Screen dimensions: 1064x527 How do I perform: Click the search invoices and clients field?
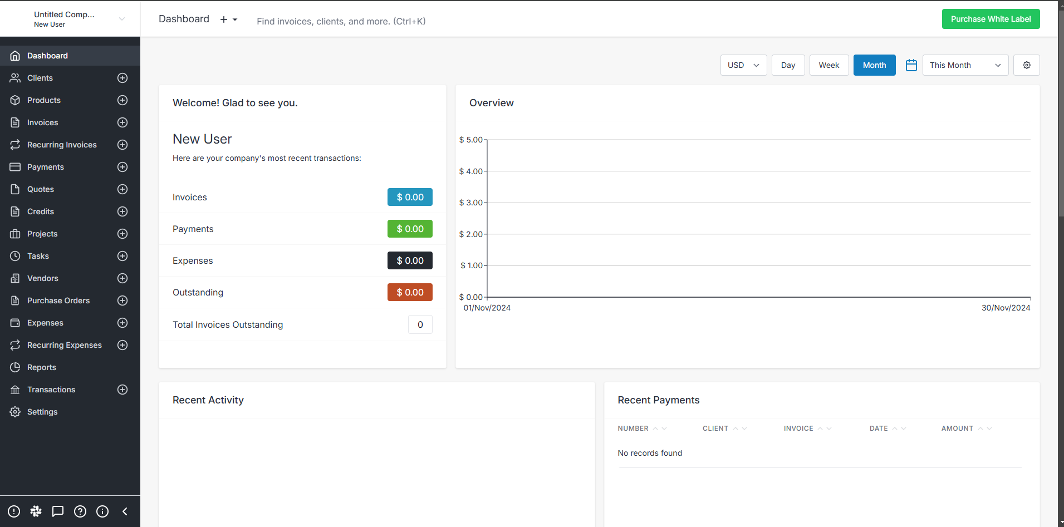click(341, 21)
